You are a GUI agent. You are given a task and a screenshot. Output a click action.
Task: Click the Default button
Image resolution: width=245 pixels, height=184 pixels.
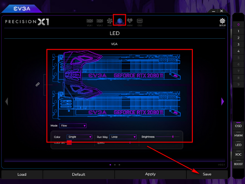[x=78, y=174]
